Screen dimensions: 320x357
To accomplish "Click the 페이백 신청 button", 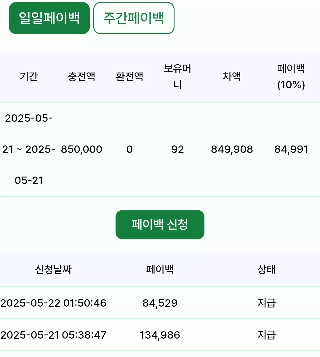I will pyautogui.click(x=160, y=225).
